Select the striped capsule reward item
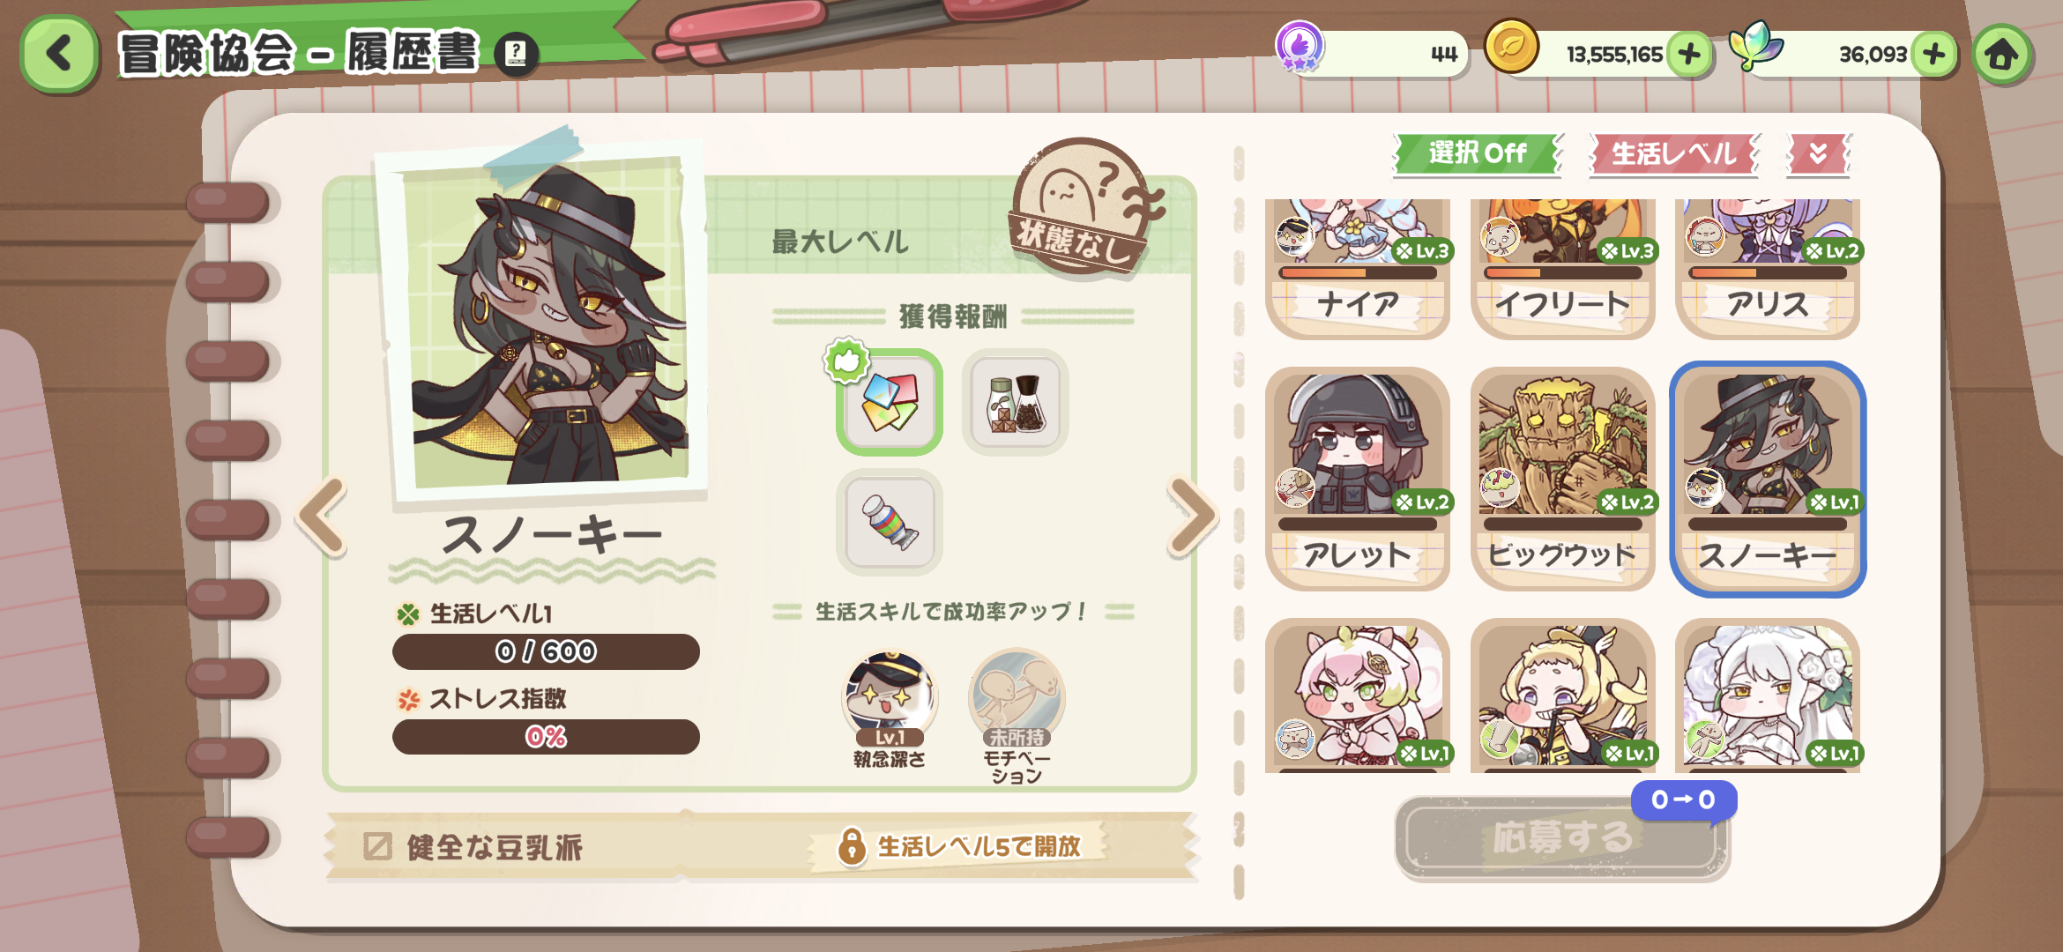This screenshot has height=952, width=2063. pyautogui.click(x=890, y=522)
